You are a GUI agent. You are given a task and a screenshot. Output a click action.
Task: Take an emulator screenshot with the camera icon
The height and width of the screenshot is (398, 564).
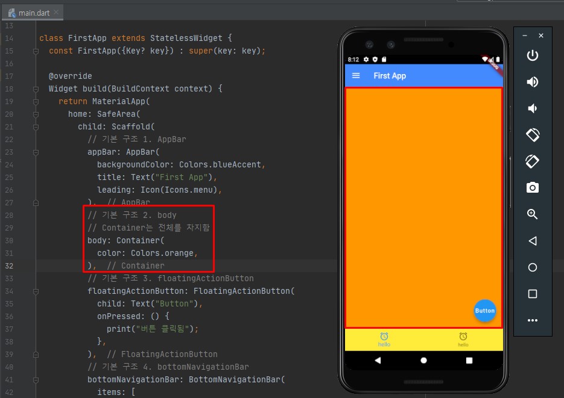click(x=533, y=187)
